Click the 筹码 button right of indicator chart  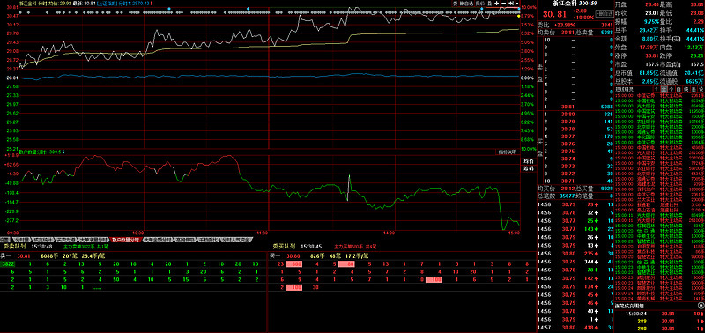(x=528, y=168)
